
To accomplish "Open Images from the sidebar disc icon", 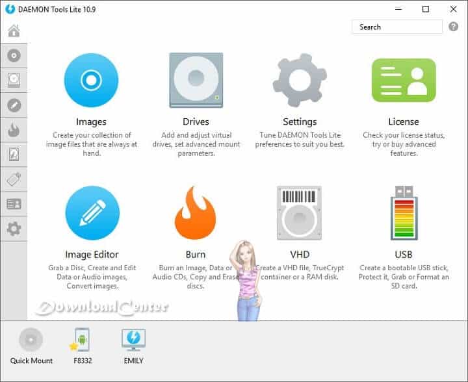I will coord(14,55).
